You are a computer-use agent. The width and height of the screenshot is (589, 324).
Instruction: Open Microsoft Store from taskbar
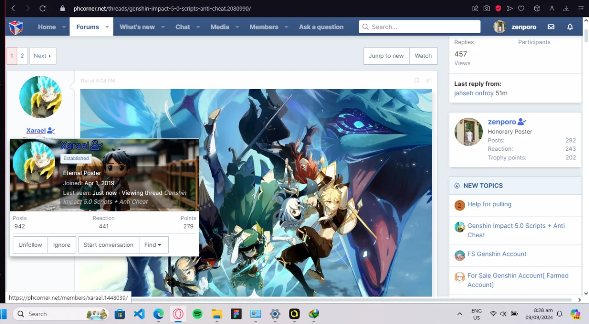tap(120, 314)
